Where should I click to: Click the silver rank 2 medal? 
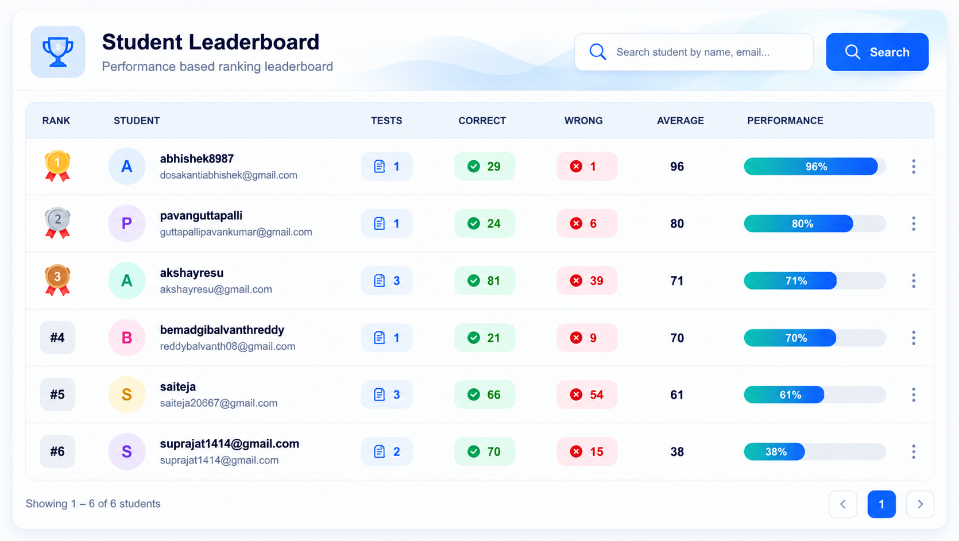(57, 223)
